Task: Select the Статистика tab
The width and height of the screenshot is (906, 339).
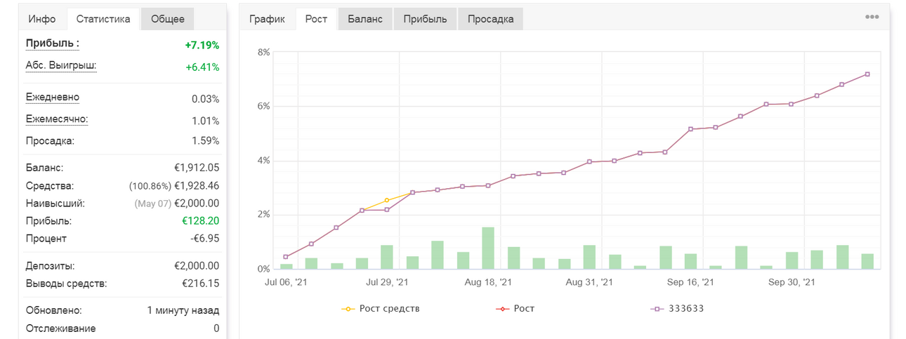Action: coord(103,19)
